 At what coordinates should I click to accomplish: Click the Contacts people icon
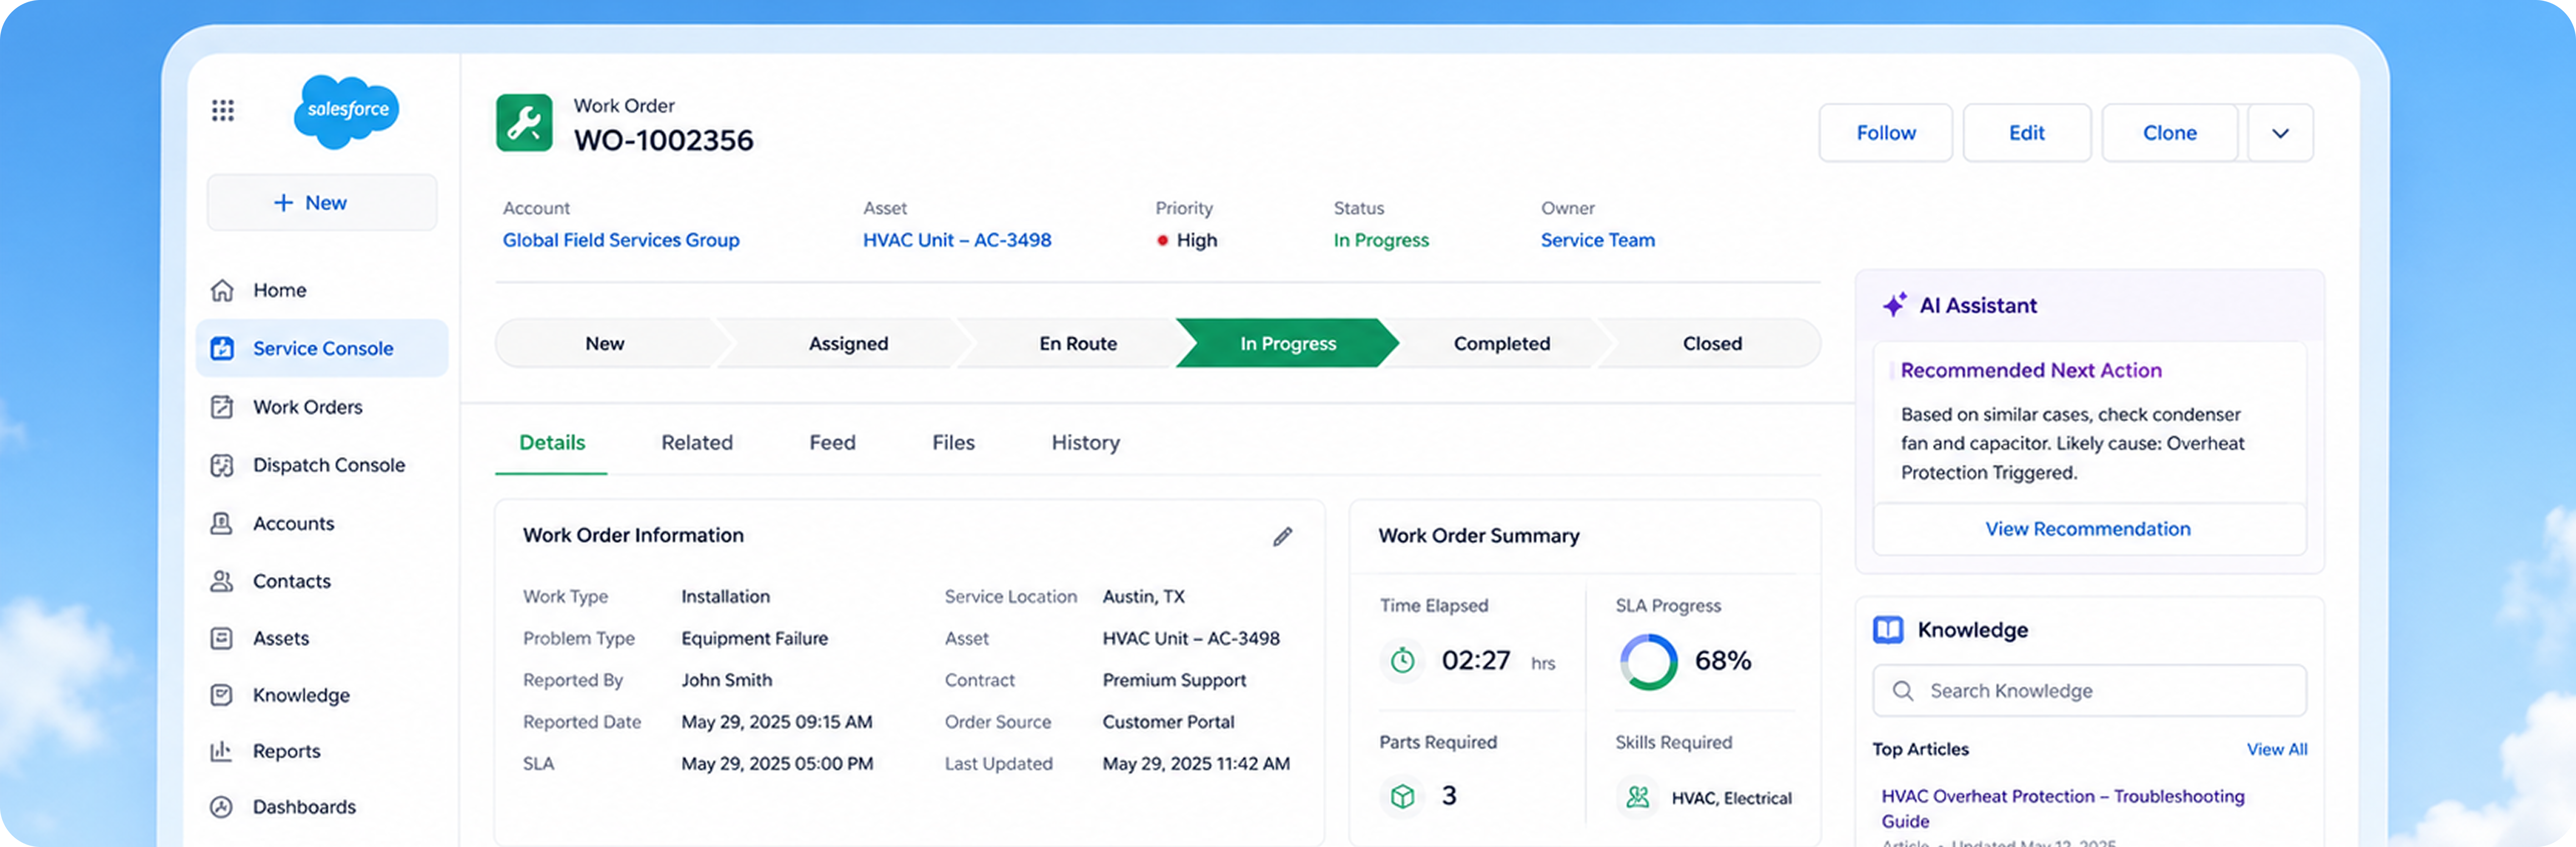(x=222, y=581)
